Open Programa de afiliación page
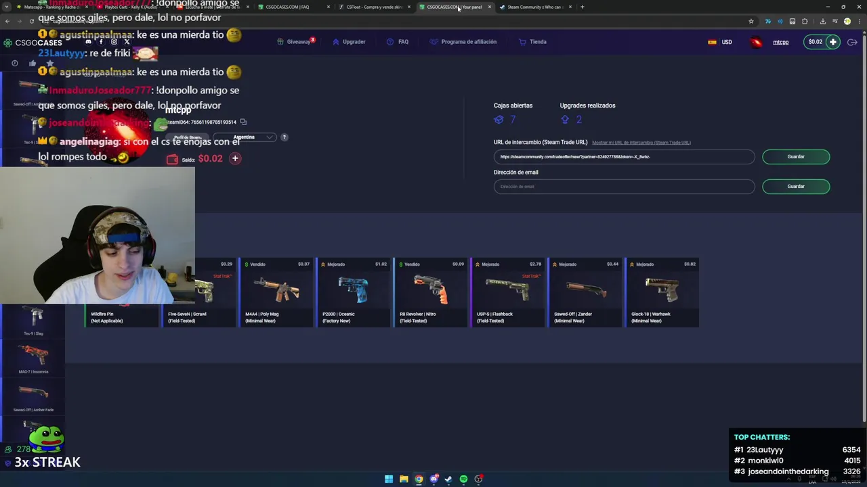Image resolution: width=867 pixels, height=487 pixels. tap(463, 42)
